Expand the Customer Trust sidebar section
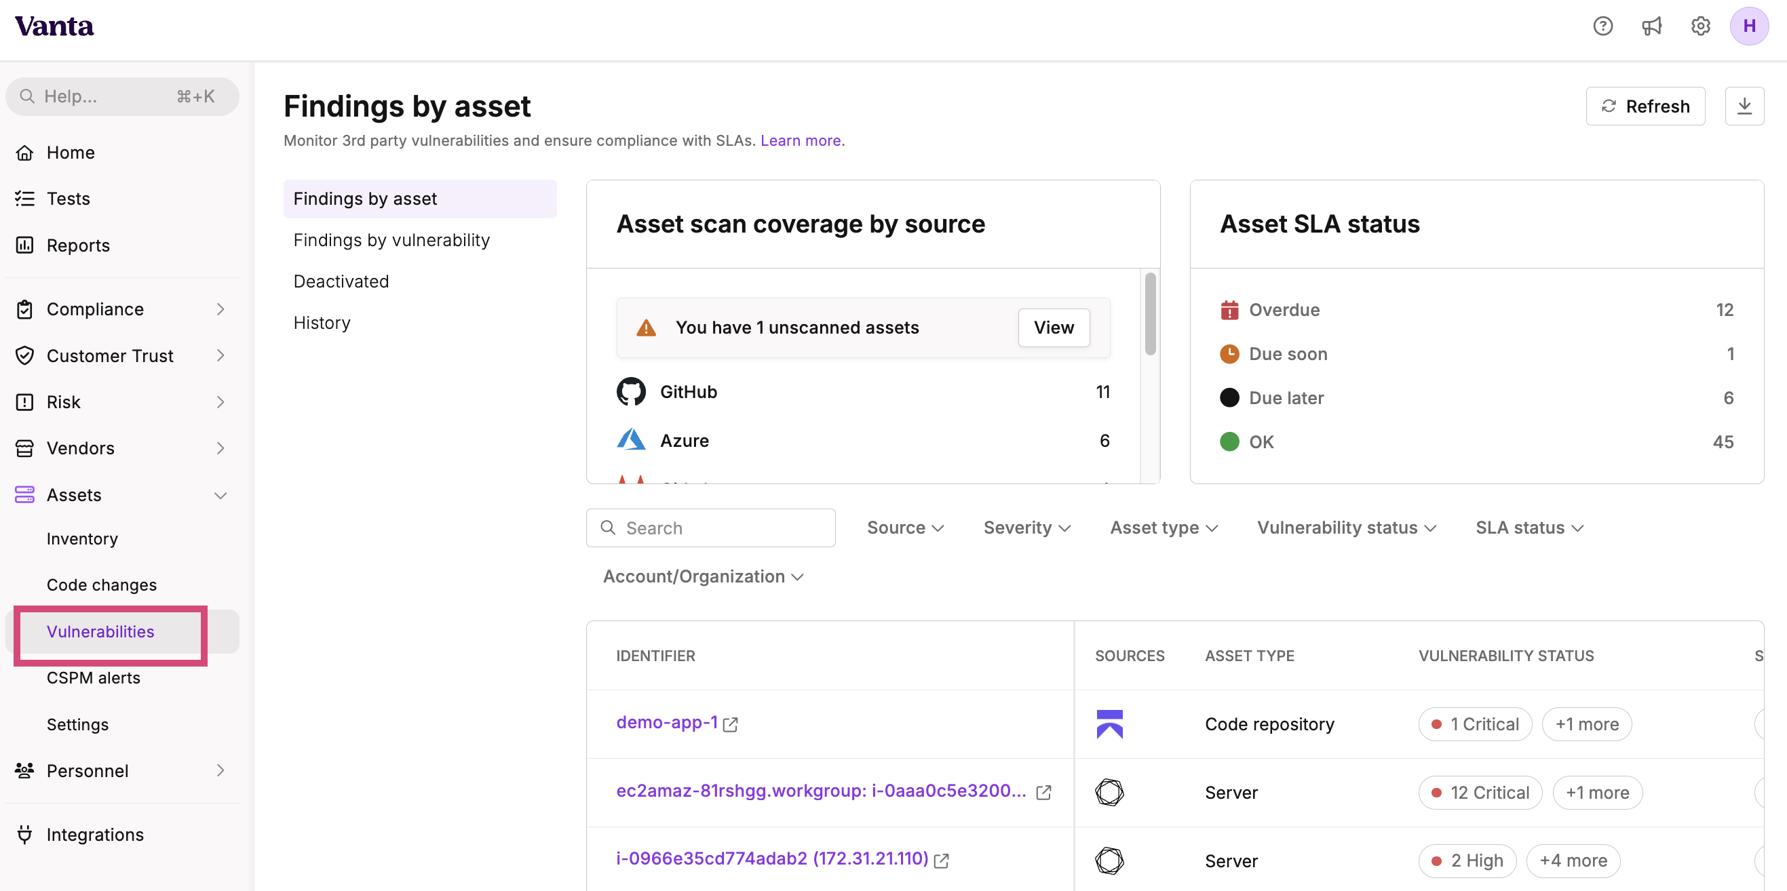This screenshot has height=891, width=1787. coord(220,356)
